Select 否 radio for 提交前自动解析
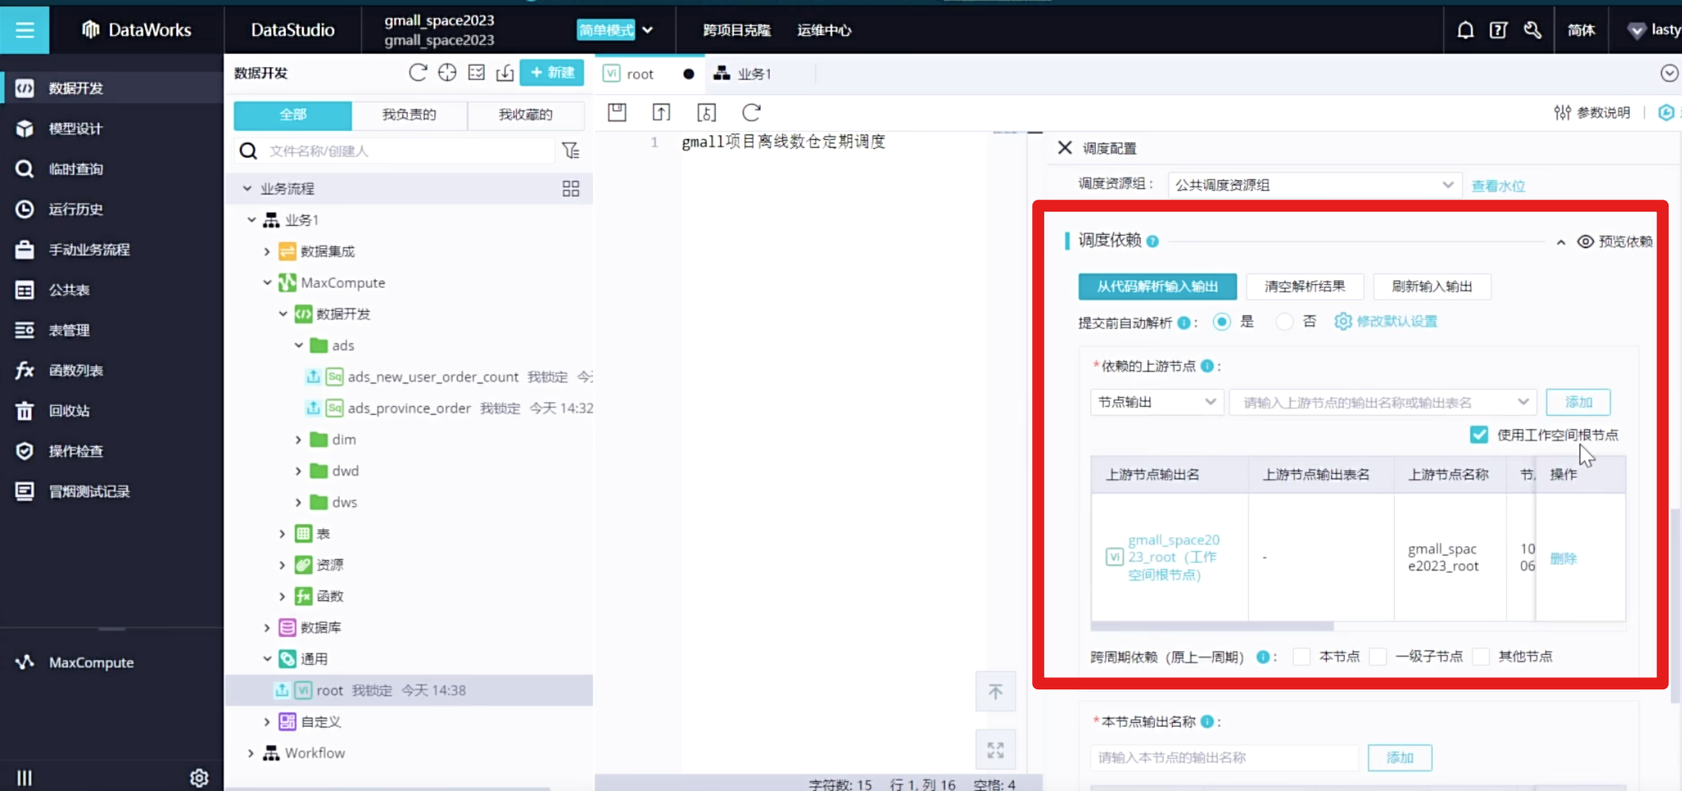This screenshot has width=1682, height=791. pyautogui.click(x=1284, y=321)
